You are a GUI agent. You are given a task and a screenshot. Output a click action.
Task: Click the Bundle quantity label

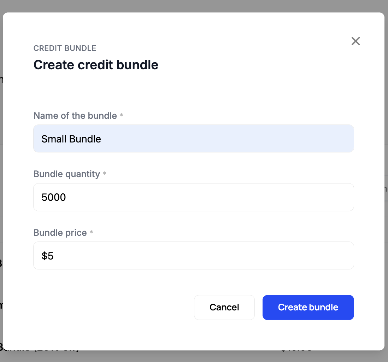click(x=66, y=174)
